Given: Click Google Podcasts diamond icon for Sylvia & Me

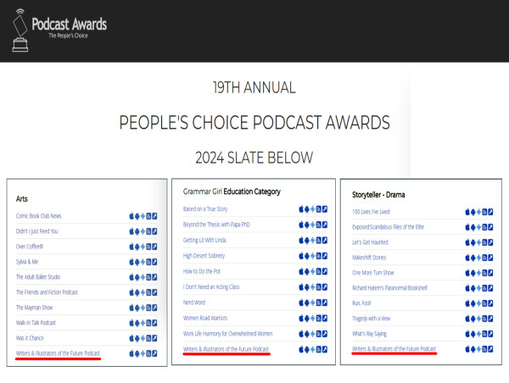Looking at the screenshot, I should point(143,262).
